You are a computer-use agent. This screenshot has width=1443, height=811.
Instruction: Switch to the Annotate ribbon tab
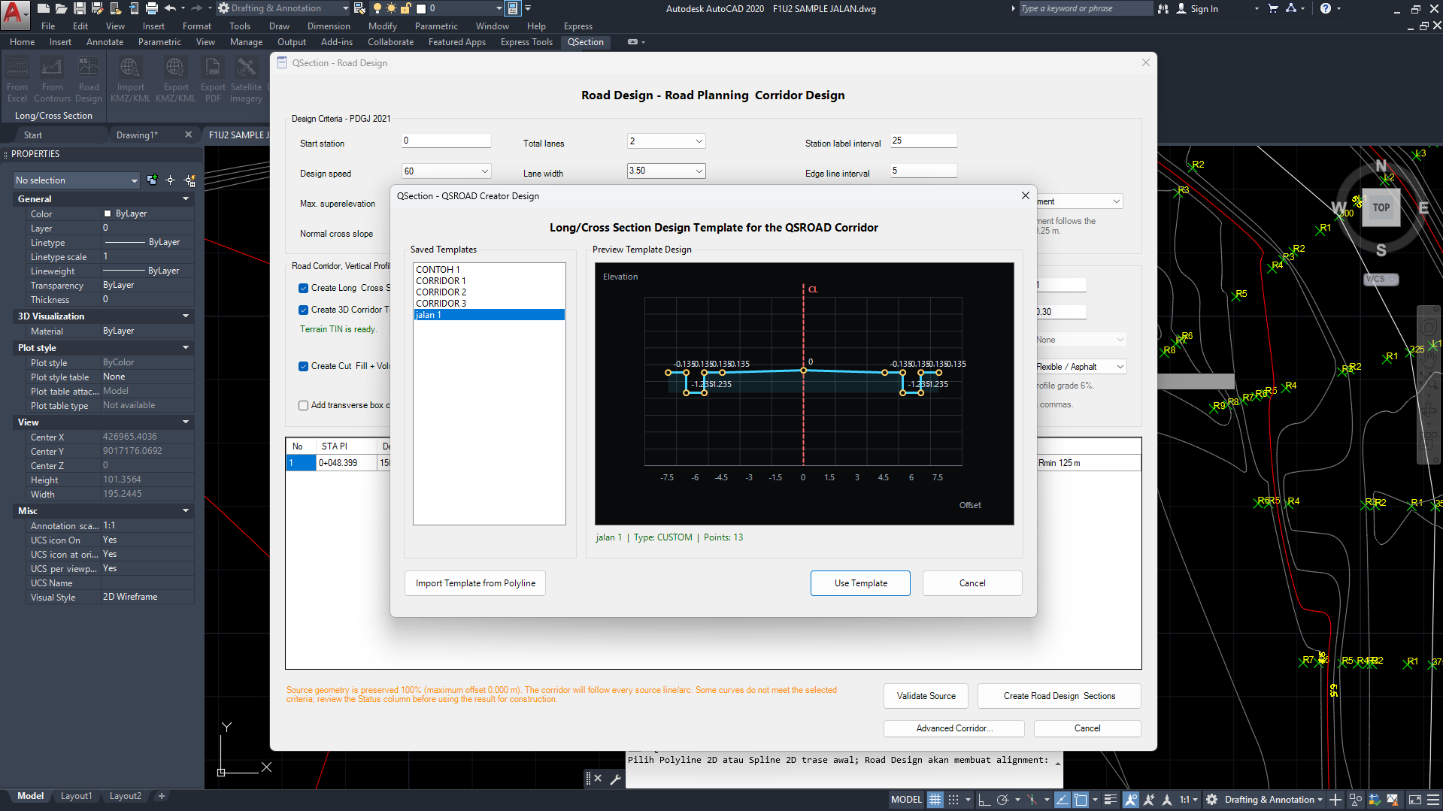click(x=105, y=42)
